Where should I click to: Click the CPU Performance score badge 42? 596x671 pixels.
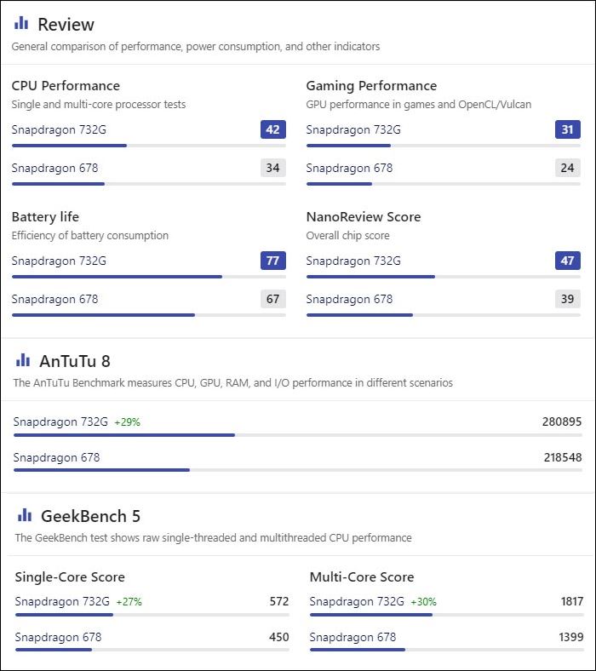point(272,129)
